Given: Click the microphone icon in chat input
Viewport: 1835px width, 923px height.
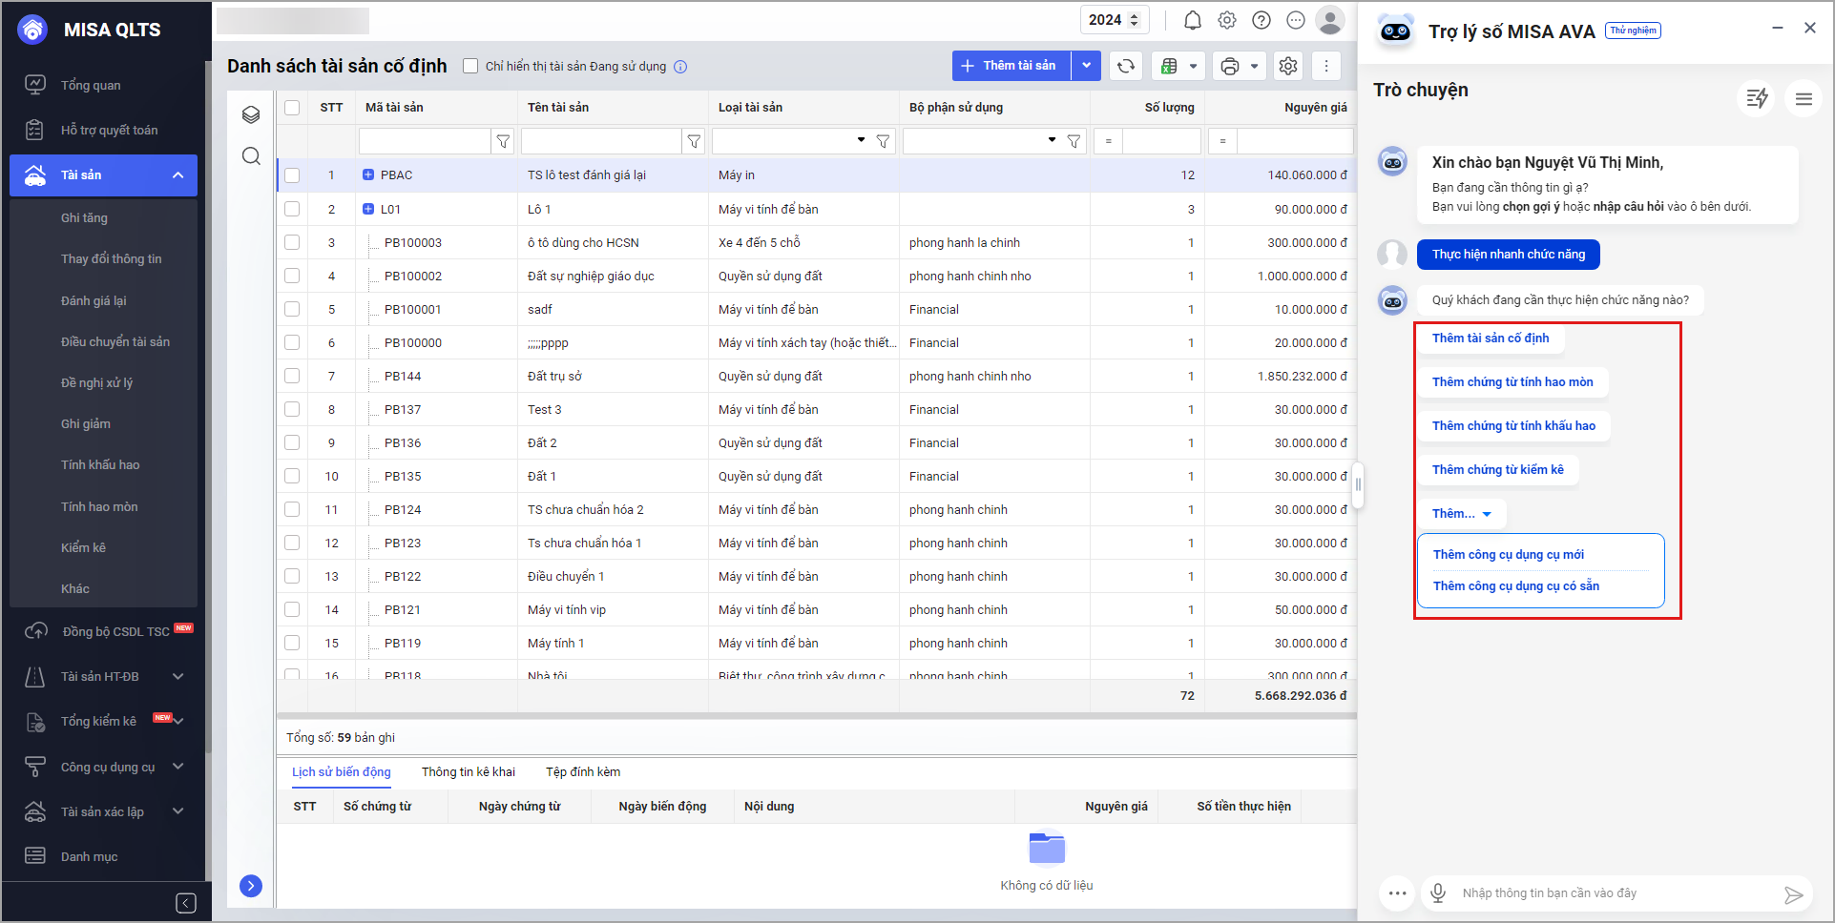Looking at the screenshot, I should 1437,892.
